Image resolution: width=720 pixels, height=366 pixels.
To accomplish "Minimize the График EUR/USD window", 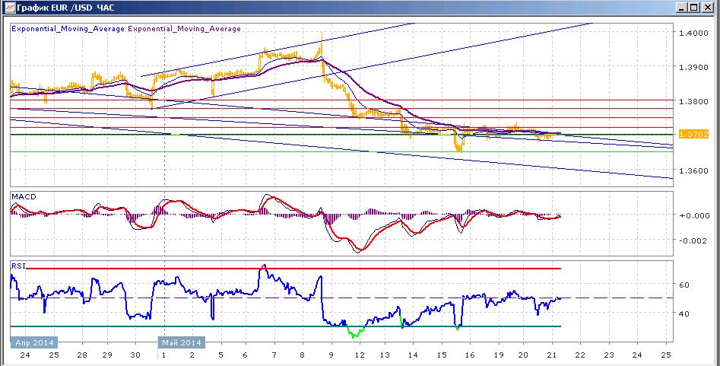I will (683, 8).
